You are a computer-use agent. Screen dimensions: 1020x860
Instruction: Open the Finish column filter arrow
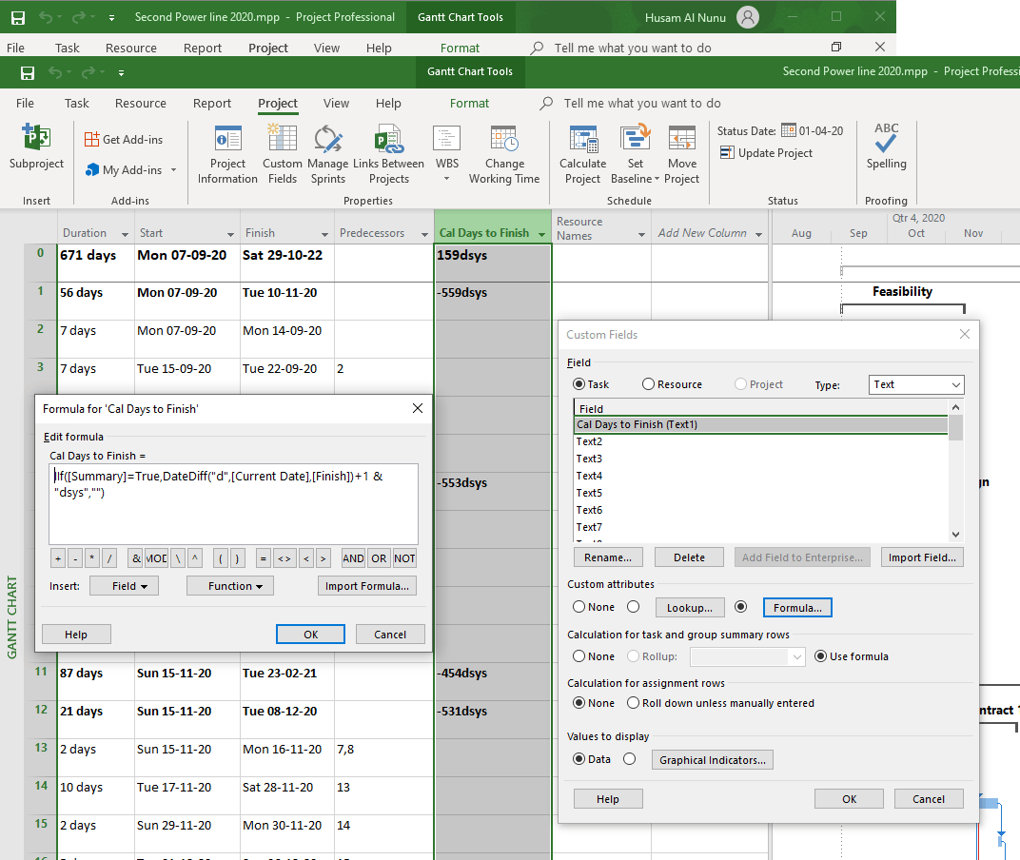324,234
